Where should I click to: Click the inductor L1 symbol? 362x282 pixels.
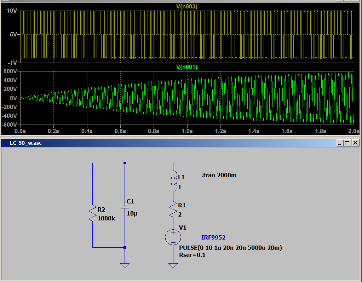(x=173, y=181)
